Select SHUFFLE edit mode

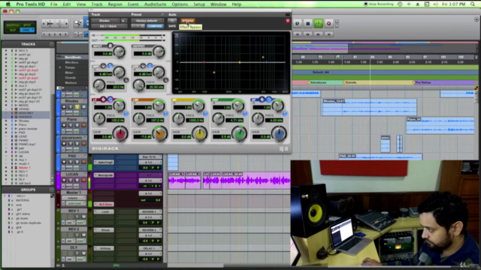tap(13, 25)
